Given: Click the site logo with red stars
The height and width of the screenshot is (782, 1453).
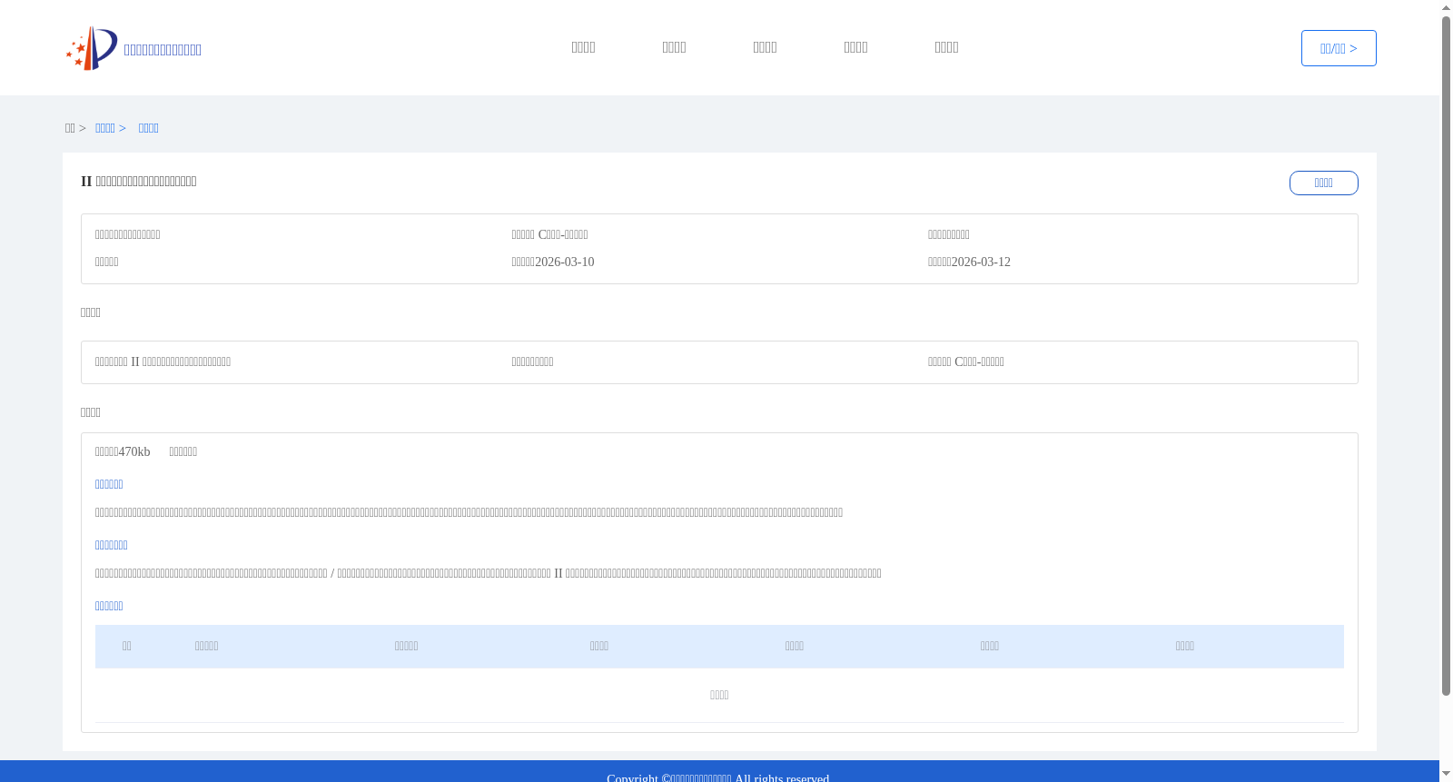Looking at the screenshot, I should coord(92,48).
